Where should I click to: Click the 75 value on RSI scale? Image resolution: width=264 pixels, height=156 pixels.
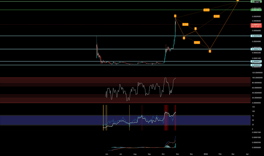coord(253,116)
